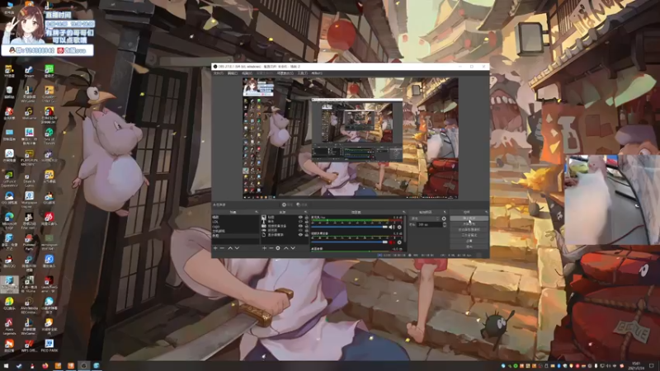The width and height of the screenshot is (660, 371).
Task: Pop out the Sources dock
Action: 305,212
